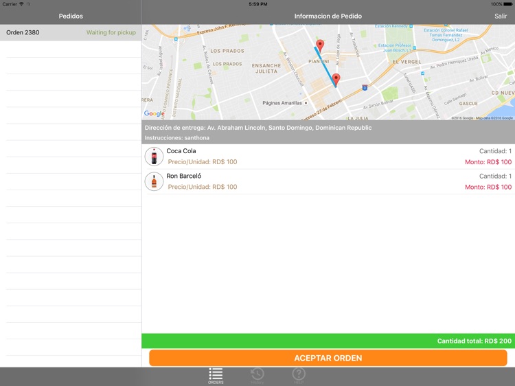Tap the upper red map pin in Piantini
This screenshot has width=515, height=386.
pos(320,45)
